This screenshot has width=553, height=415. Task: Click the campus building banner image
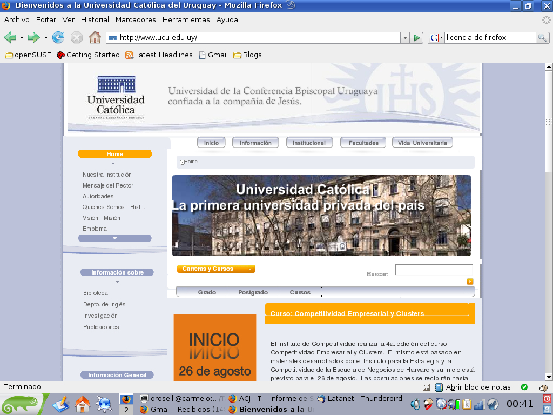tap(321, 216)
